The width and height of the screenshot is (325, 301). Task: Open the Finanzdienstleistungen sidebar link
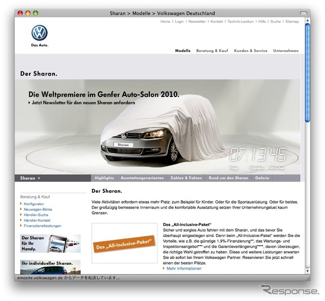(43, 226)
